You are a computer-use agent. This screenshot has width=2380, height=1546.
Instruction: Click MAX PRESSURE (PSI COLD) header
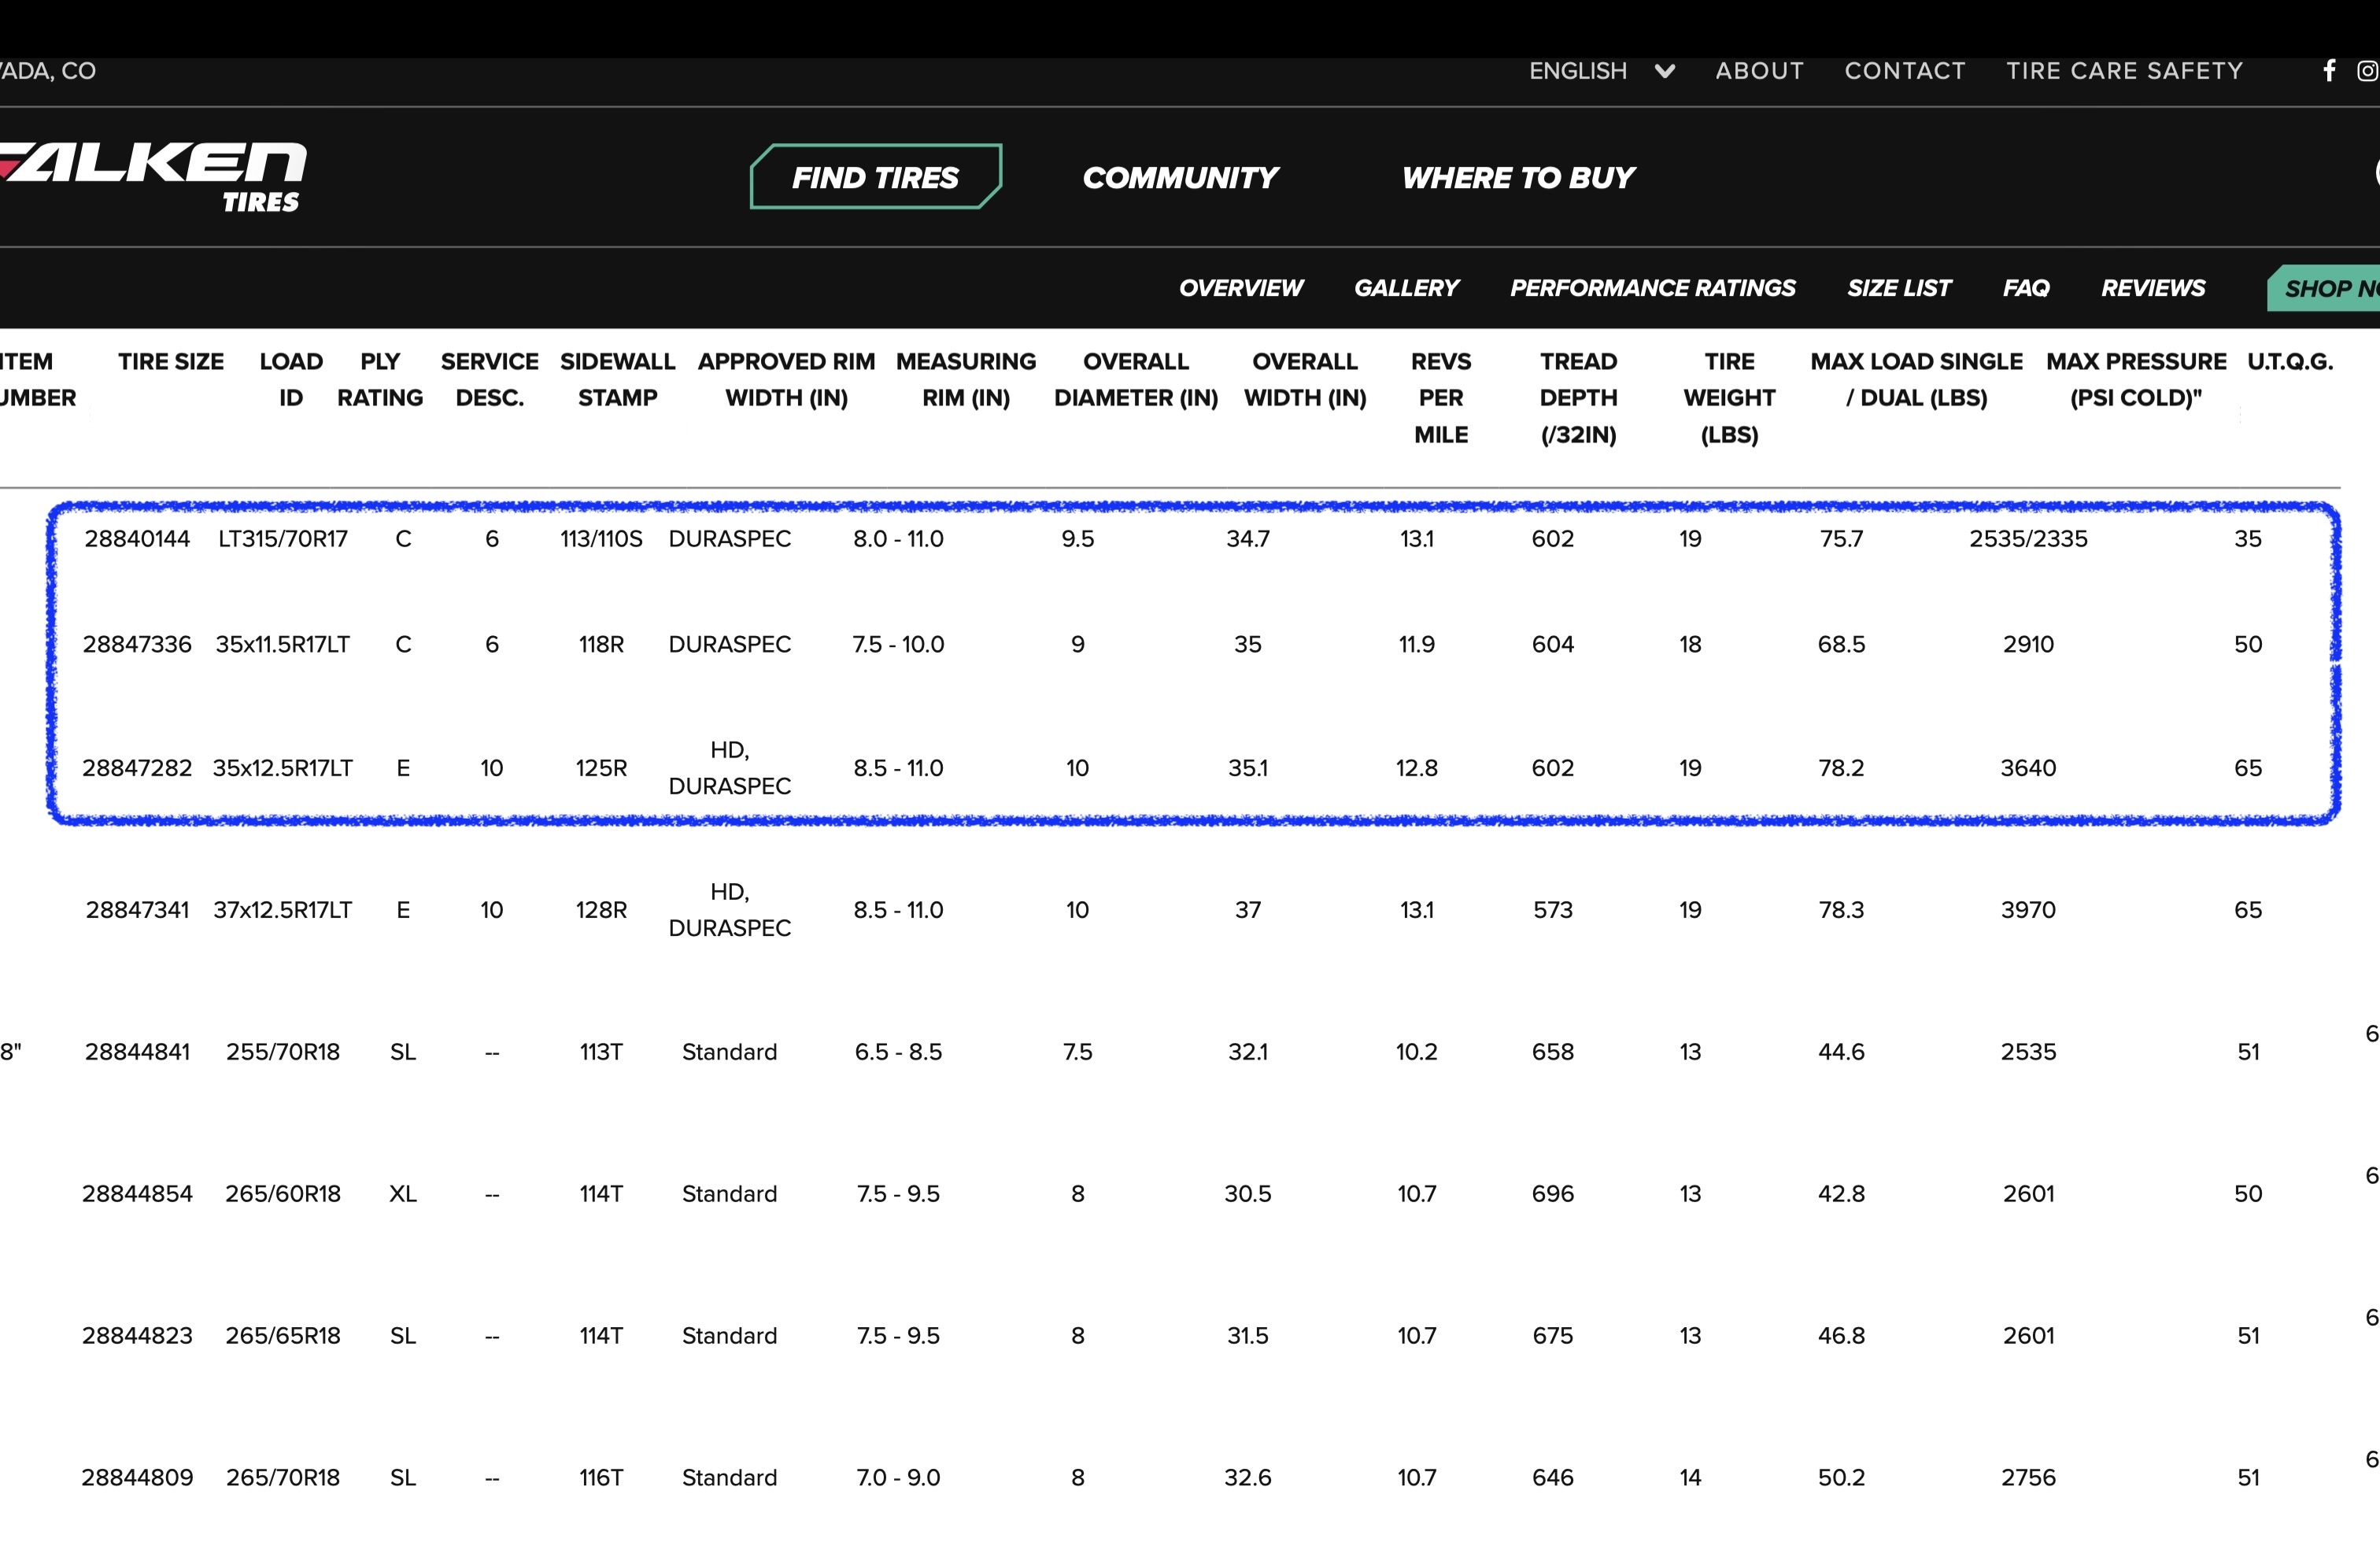(x=2136, y=379)
